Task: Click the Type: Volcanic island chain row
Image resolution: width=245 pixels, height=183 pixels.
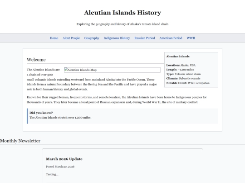Action: [183, 74]
